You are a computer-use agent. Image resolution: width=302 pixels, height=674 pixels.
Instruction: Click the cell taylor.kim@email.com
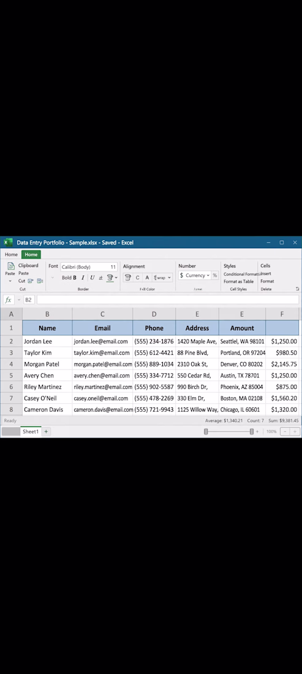[102, 352]
